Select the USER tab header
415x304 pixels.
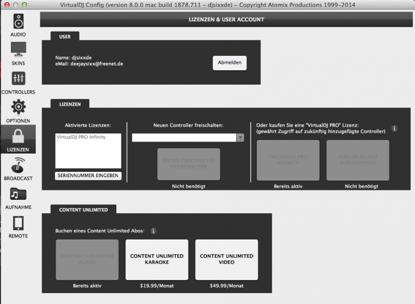[x=65, y=36]
